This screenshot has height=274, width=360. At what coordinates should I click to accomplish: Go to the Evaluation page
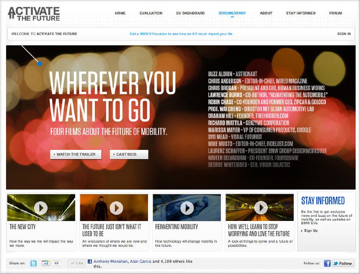tap(151, 13)
